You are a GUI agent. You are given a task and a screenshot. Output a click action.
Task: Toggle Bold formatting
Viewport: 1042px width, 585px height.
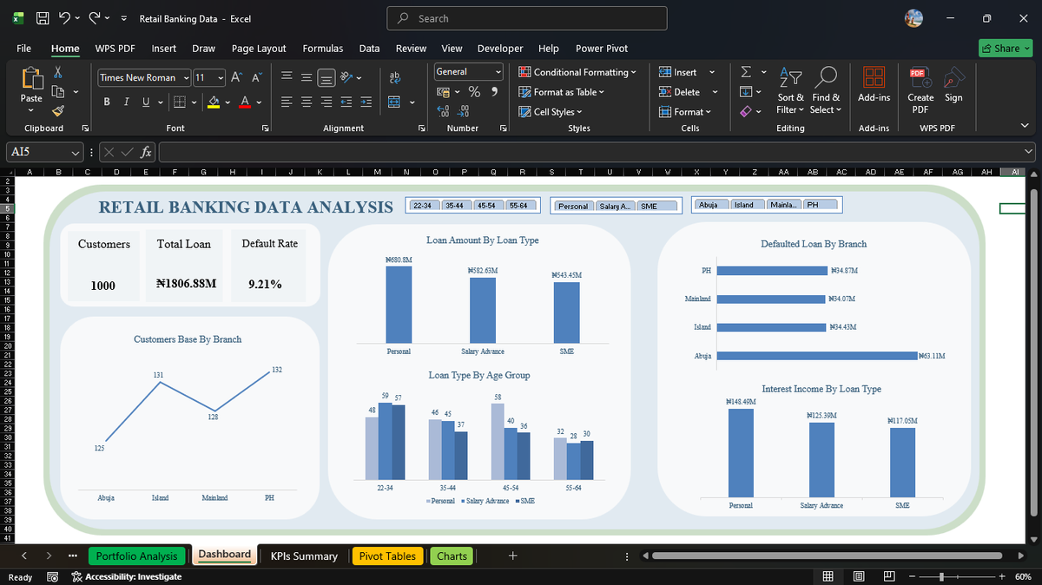tap(107, 102)
